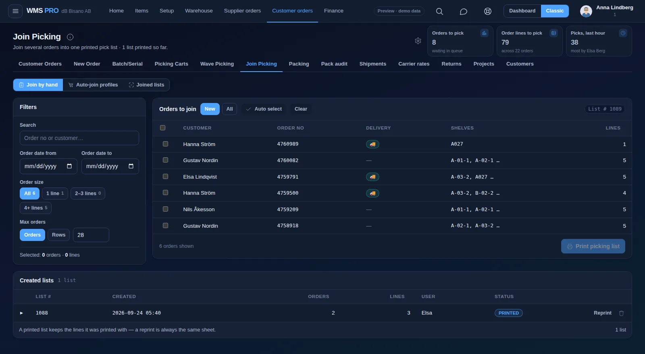Open the Supplier orders main menu

pyautogui.click(x=242, y=11)
